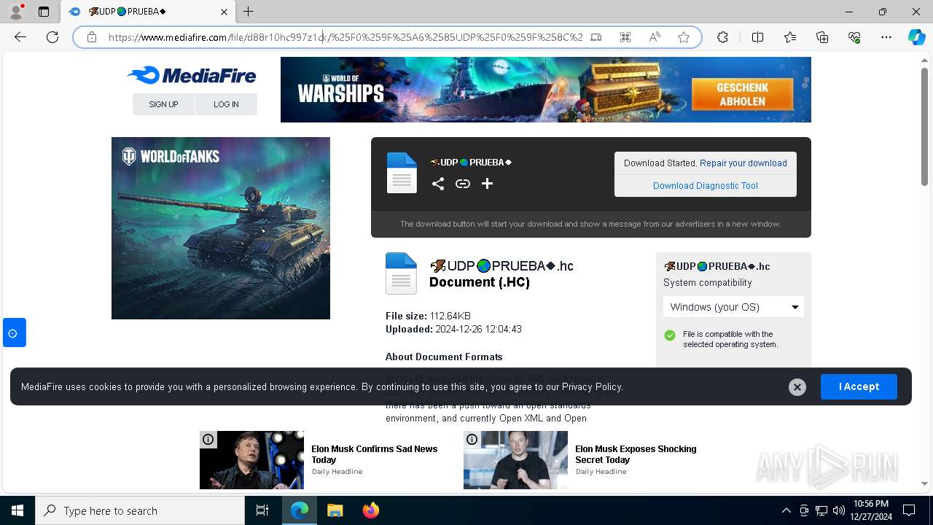Open the Collections icon
The width and height of the screenshot is (933, 525).
[x=822, y=37]
